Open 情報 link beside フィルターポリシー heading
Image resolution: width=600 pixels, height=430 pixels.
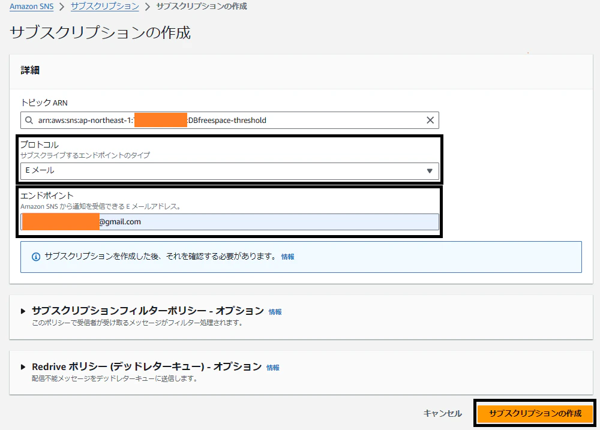(x=275, y=312)
